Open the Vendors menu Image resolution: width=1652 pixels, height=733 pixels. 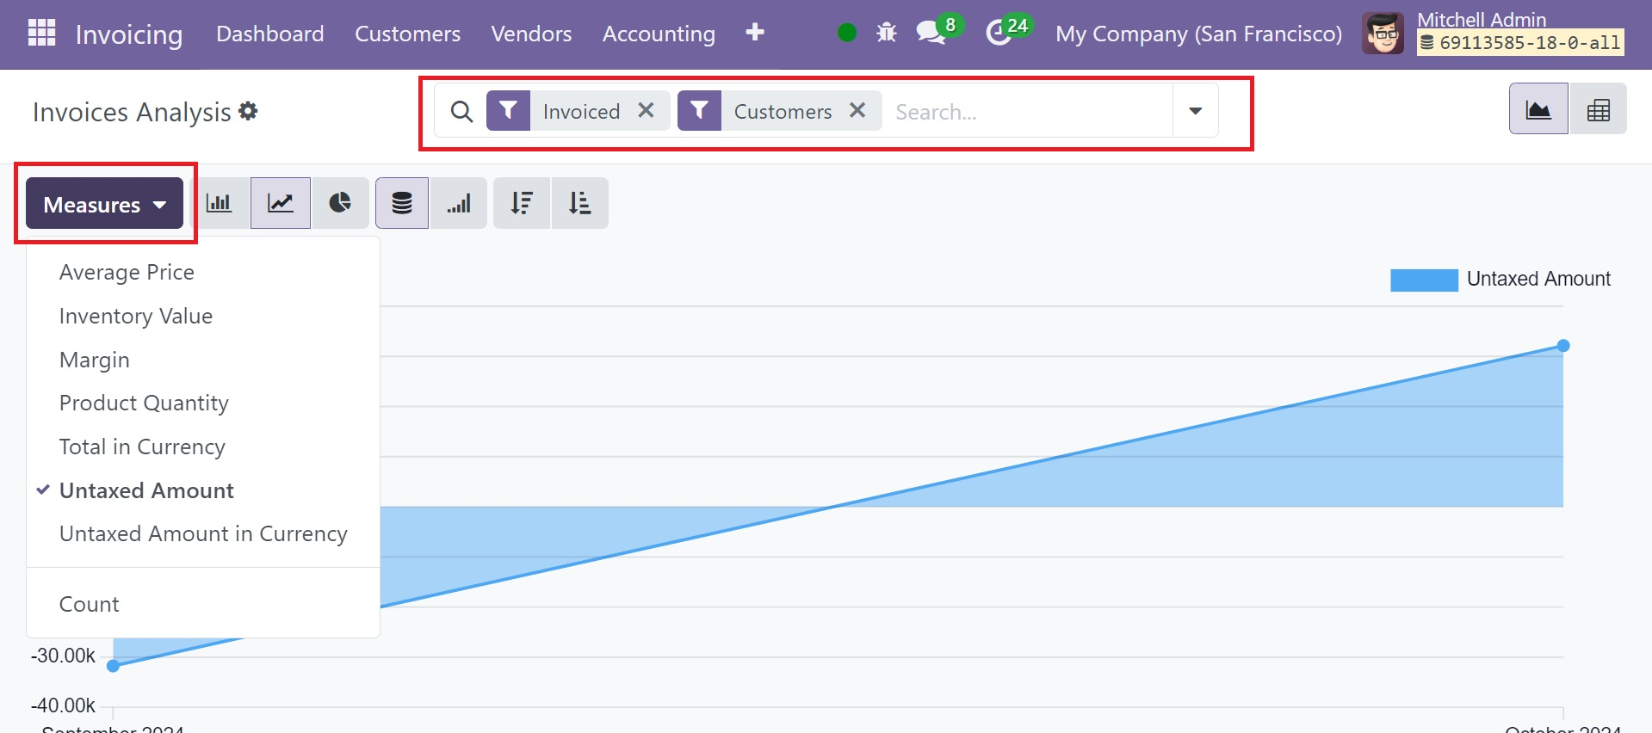coord(531,34)
